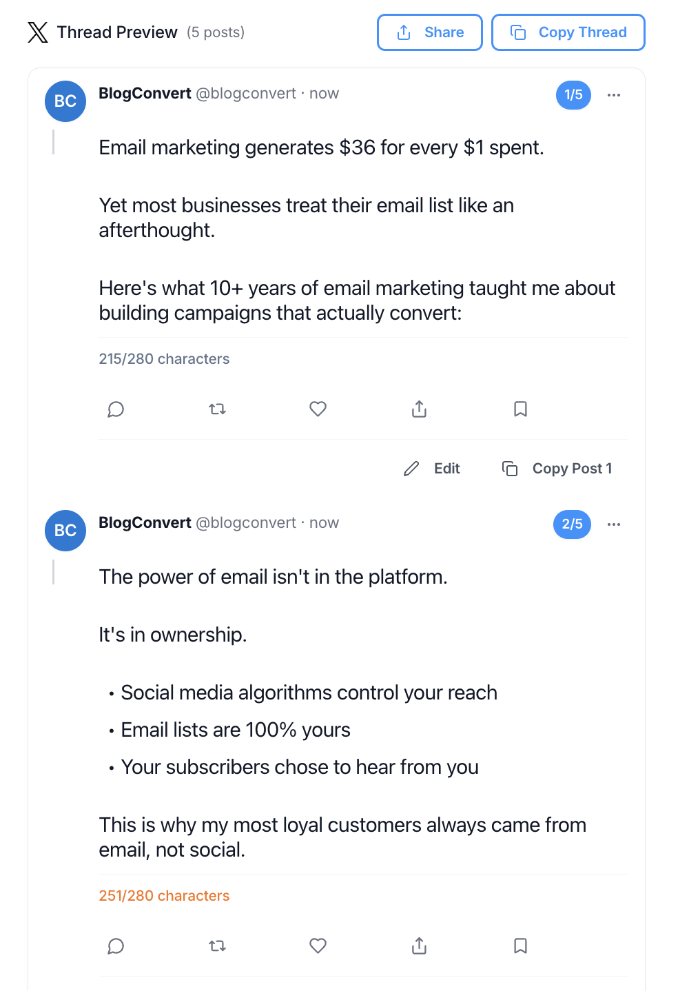Click the share icon under post 1
The height and width of the screenshot is (991, 689).
point(419,409)
